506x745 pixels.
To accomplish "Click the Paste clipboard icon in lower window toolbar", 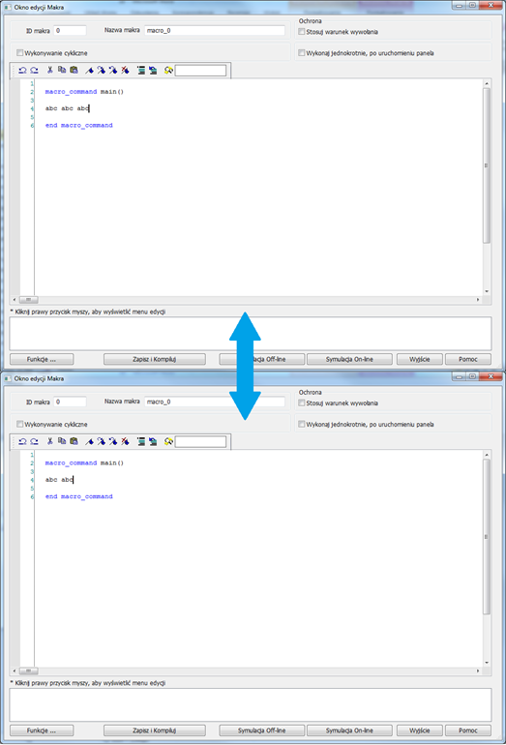I will click(74, 441).
